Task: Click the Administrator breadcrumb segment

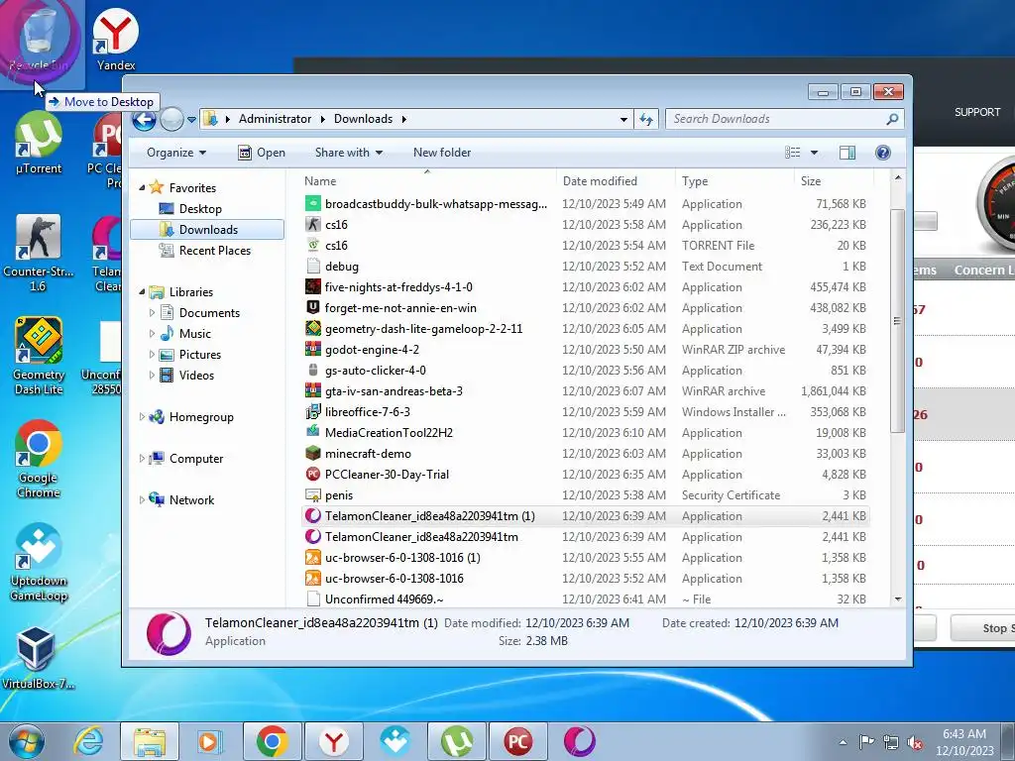Action: [x=275, y=119]
